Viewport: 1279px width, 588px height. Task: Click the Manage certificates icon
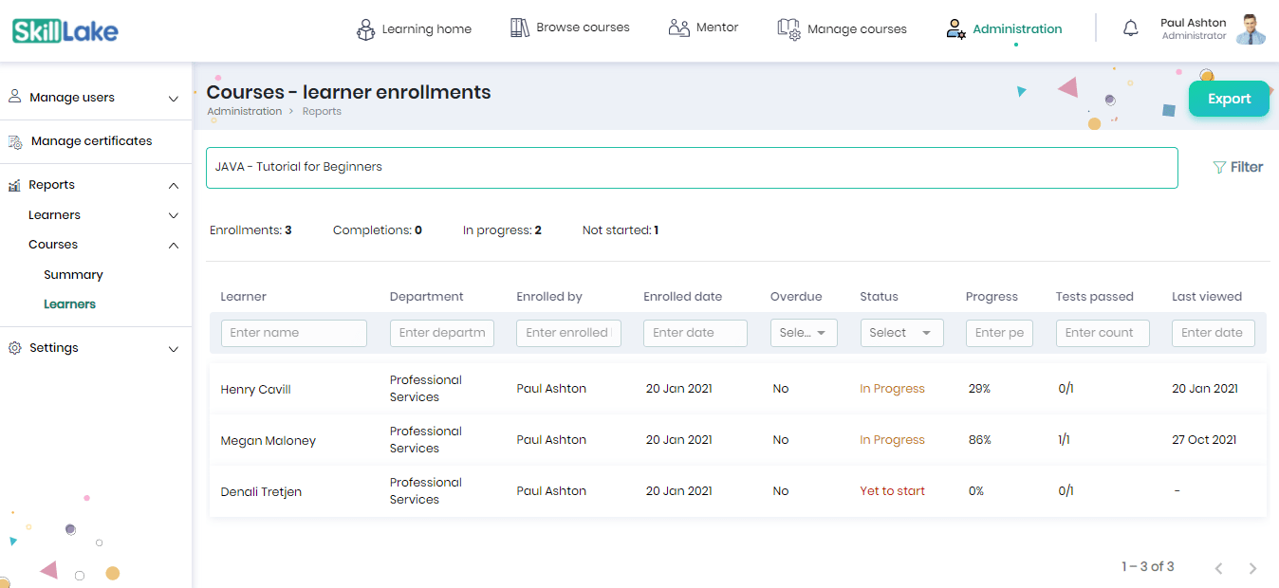15,141
